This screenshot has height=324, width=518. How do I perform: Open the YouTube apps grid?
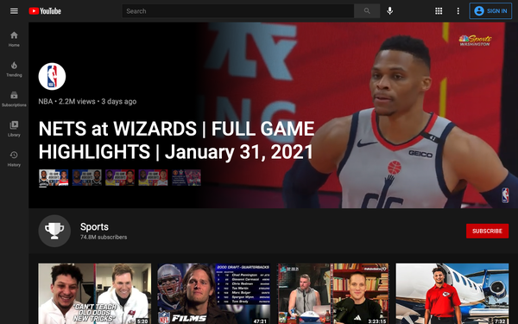point(439,11)
